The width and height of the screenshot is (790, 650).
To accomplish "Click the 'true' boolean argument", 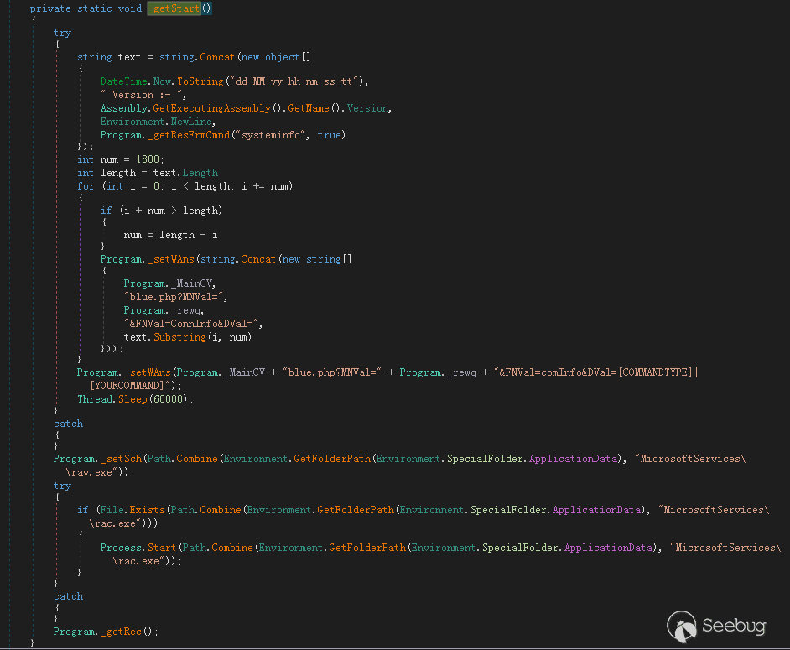I will [329, 135].
